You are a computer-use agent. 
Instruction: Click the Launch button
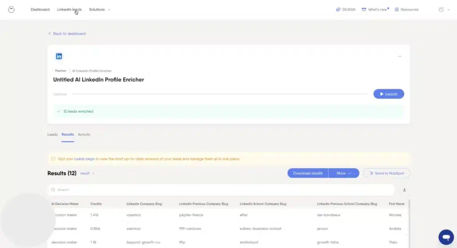point(388,94)
